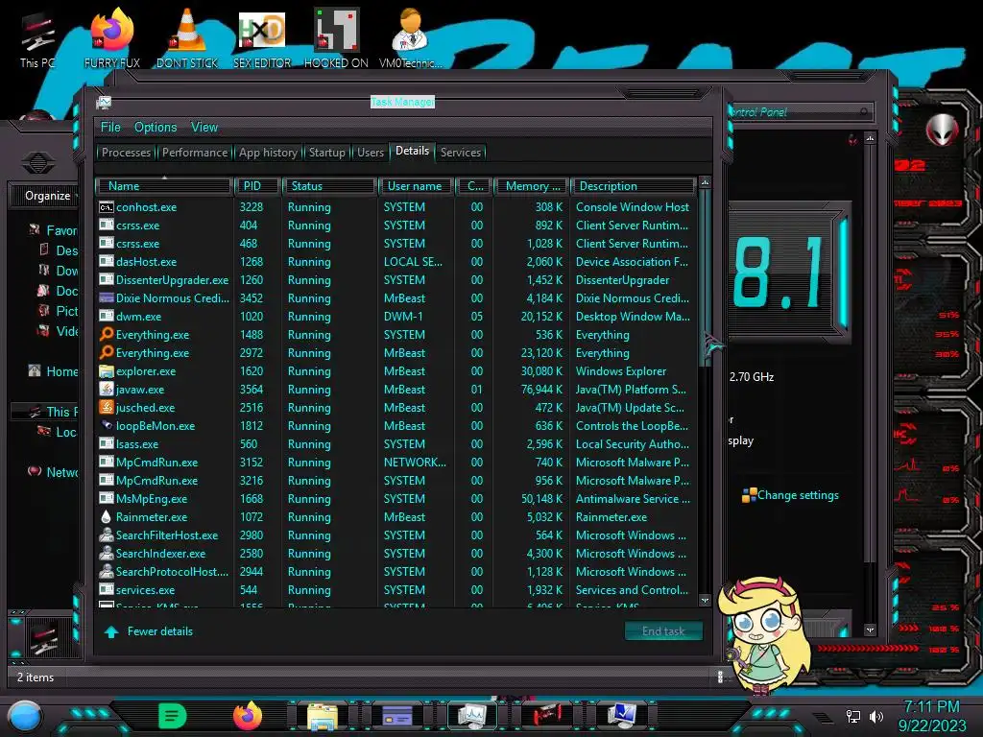Sort by the Memory column header

532,186
